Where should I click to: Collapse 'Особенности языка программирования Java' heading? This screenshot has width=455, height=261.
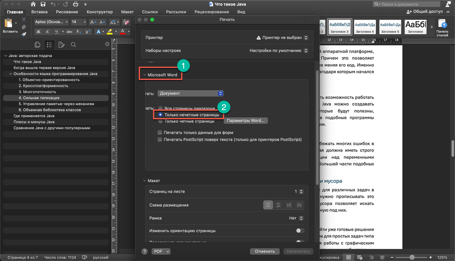11,74
